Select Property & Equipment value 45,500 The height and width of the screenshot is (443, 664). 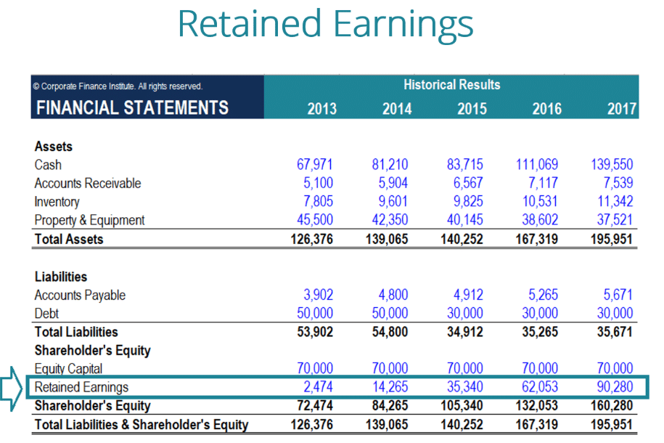(315, 220)
